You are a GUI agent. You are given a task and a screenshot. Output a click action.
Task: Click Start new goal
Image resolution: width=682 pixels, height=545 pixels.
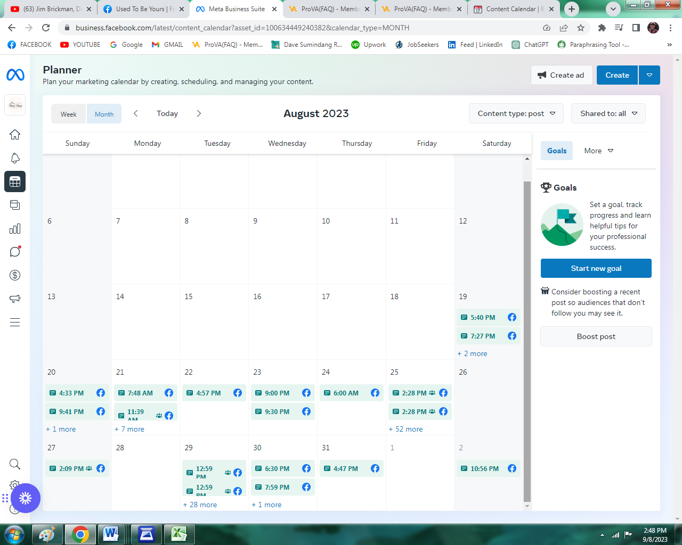pyautogui.click(x=596, y=268)
